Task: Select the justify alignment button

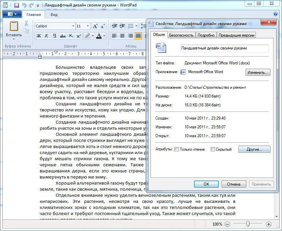Action: pos(138,36)
